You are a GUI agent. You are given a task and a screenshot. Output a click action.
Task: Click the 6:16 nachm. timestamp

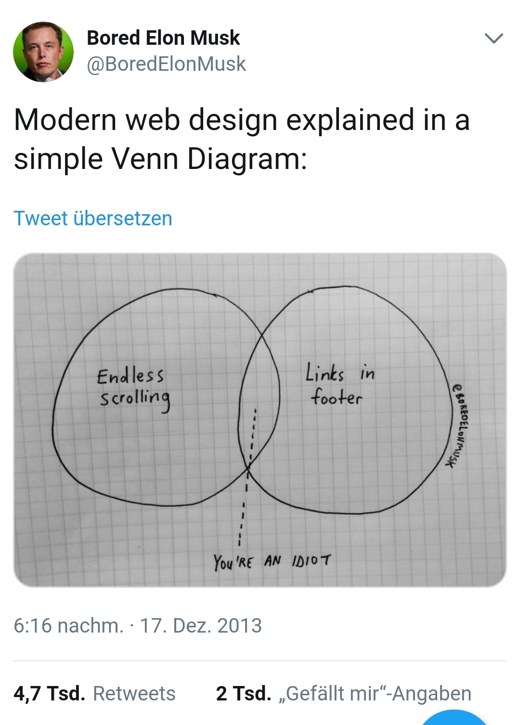[x=68, y=626]
